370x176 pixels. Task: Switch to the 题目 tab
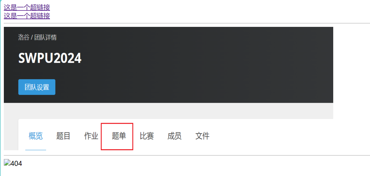pos(63,136)
